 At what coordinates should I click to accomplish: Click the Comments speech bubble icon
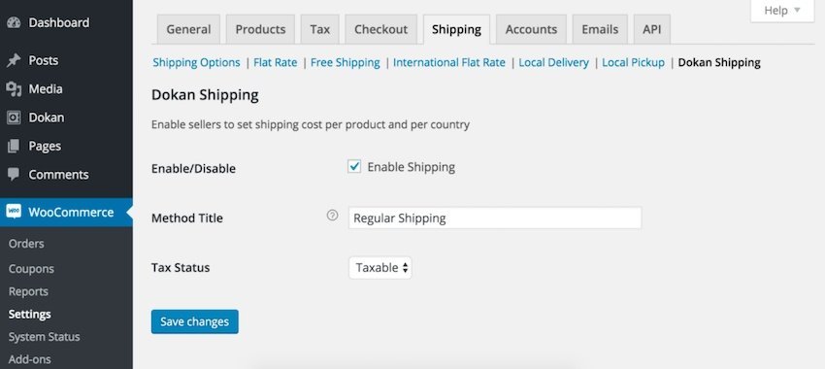pyautogui.click(x=14, y=174)
